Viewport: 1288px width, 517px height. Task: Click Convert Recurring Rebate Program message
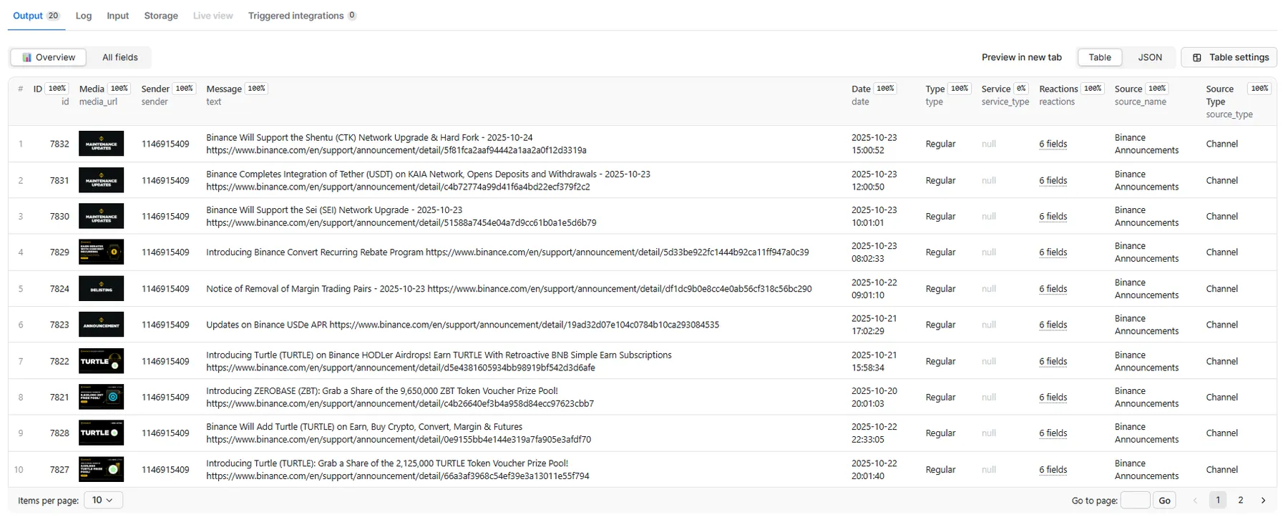[x=507, y=252]
